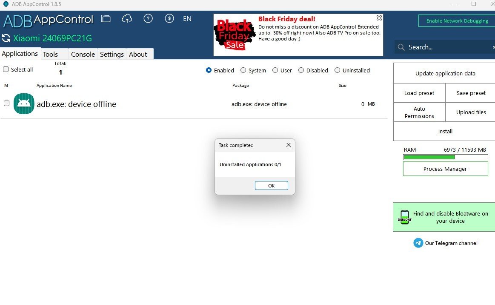The image size is (495, 305).
Task: Click the dollar donate icon
Action: [169, 19]
